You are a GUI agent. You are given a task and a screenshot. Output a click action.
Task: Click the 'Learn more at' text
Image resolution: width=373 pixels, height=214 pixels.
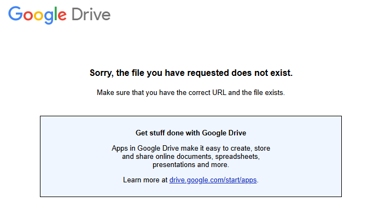[145, 180]
